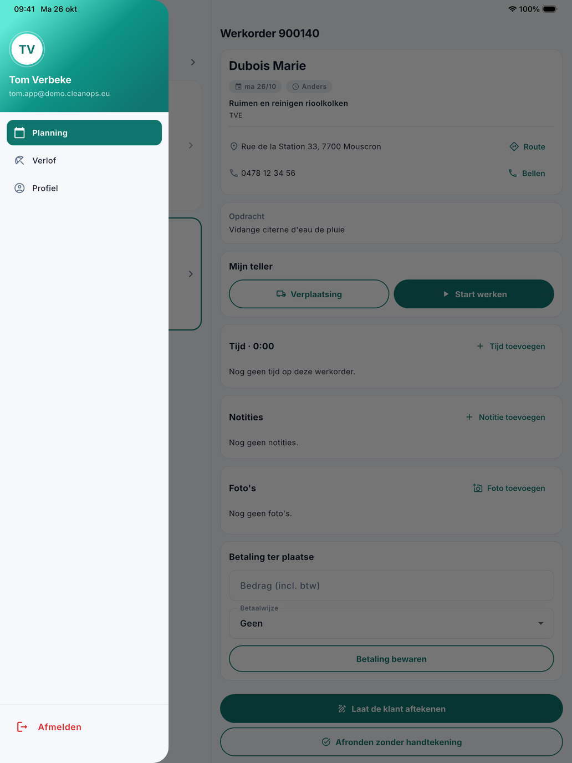Click the plus icon next to Tijd toevoegen
Viewport: 572px width, 763px height.
point(480,346)
